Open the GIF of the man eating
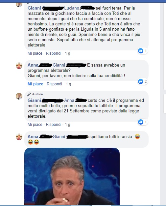The width and height of the screenshot is (166, 206). tap(72, 176)
